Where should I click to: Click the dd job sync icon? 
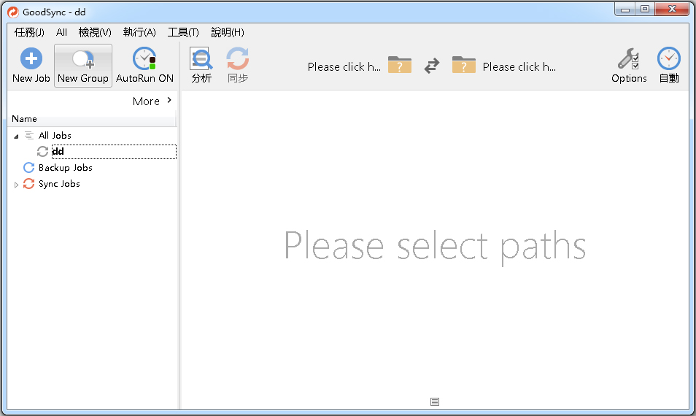[42, 151]
